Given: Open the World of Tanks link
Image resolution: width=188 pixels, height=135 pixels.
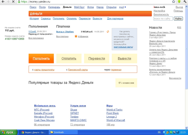Looking at the screenshot, I should pos(114,110).
